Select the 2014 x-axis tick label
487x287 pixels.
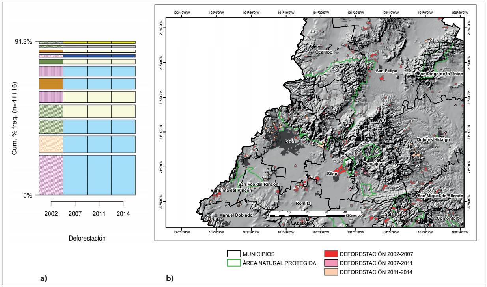pyautogui.click(x=123, y=214)
